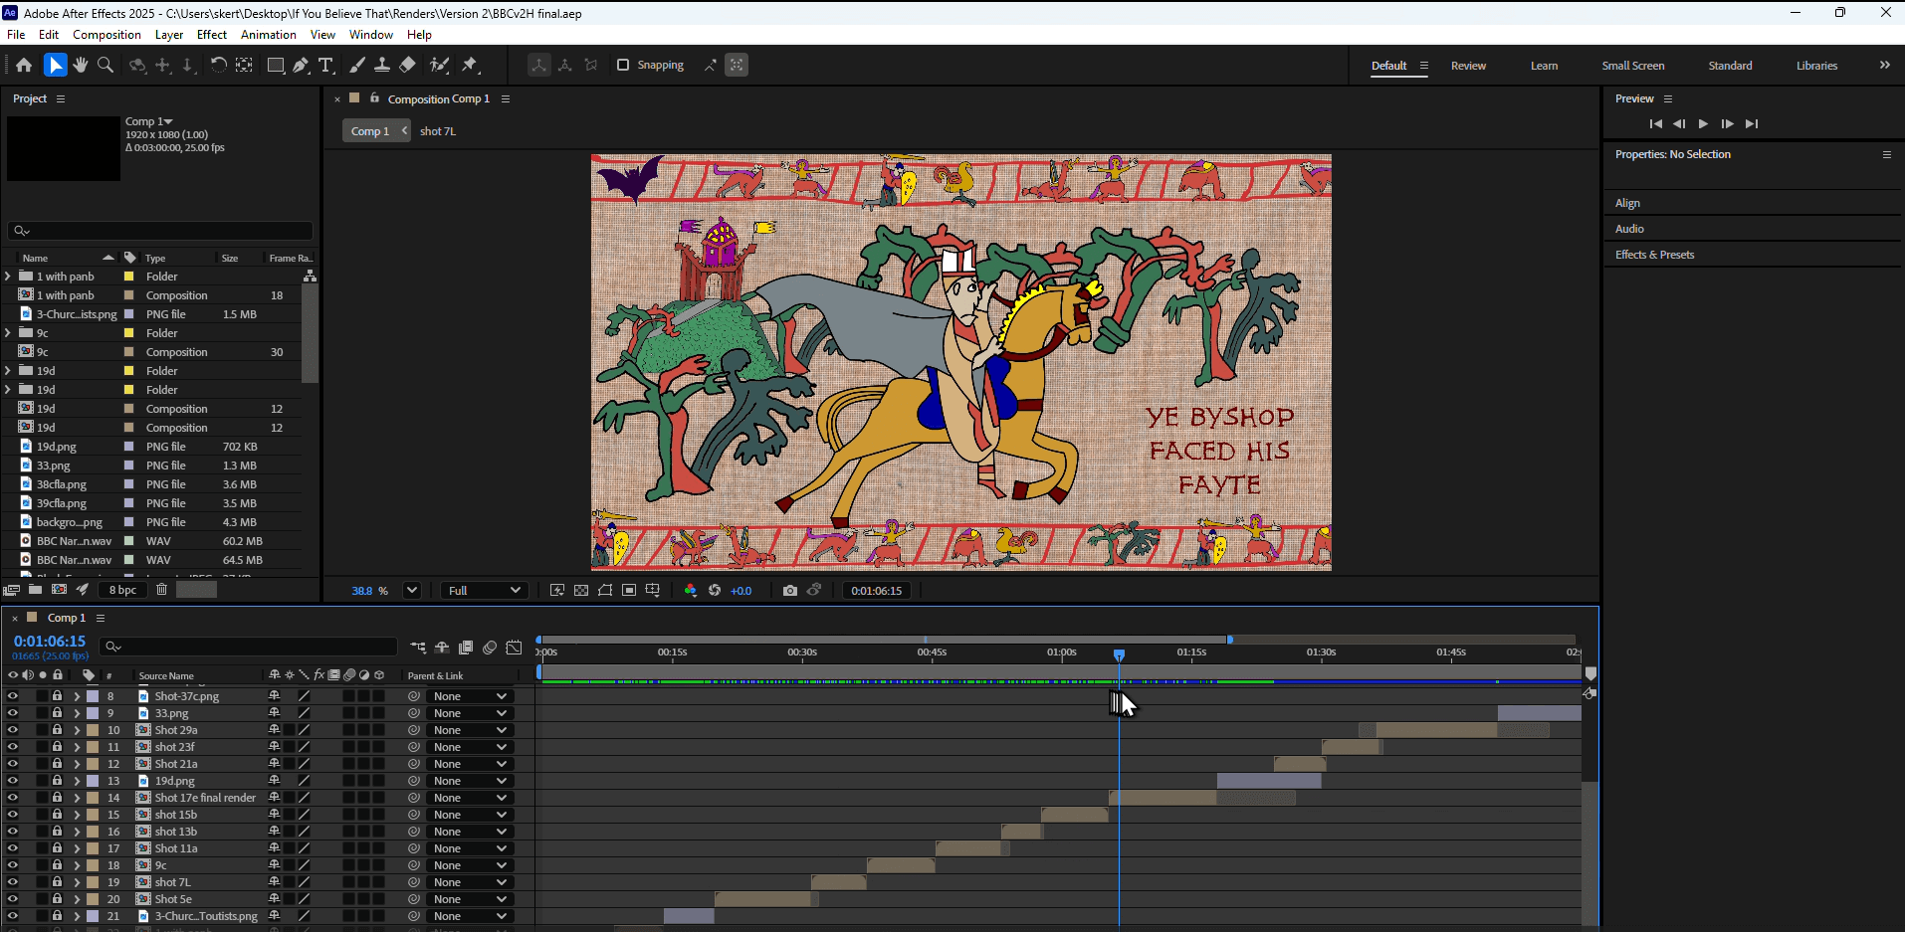The width and height of the screenshot is (1905, 932).
Task: Click the Region of Interest icon
Action: point(629,590)
